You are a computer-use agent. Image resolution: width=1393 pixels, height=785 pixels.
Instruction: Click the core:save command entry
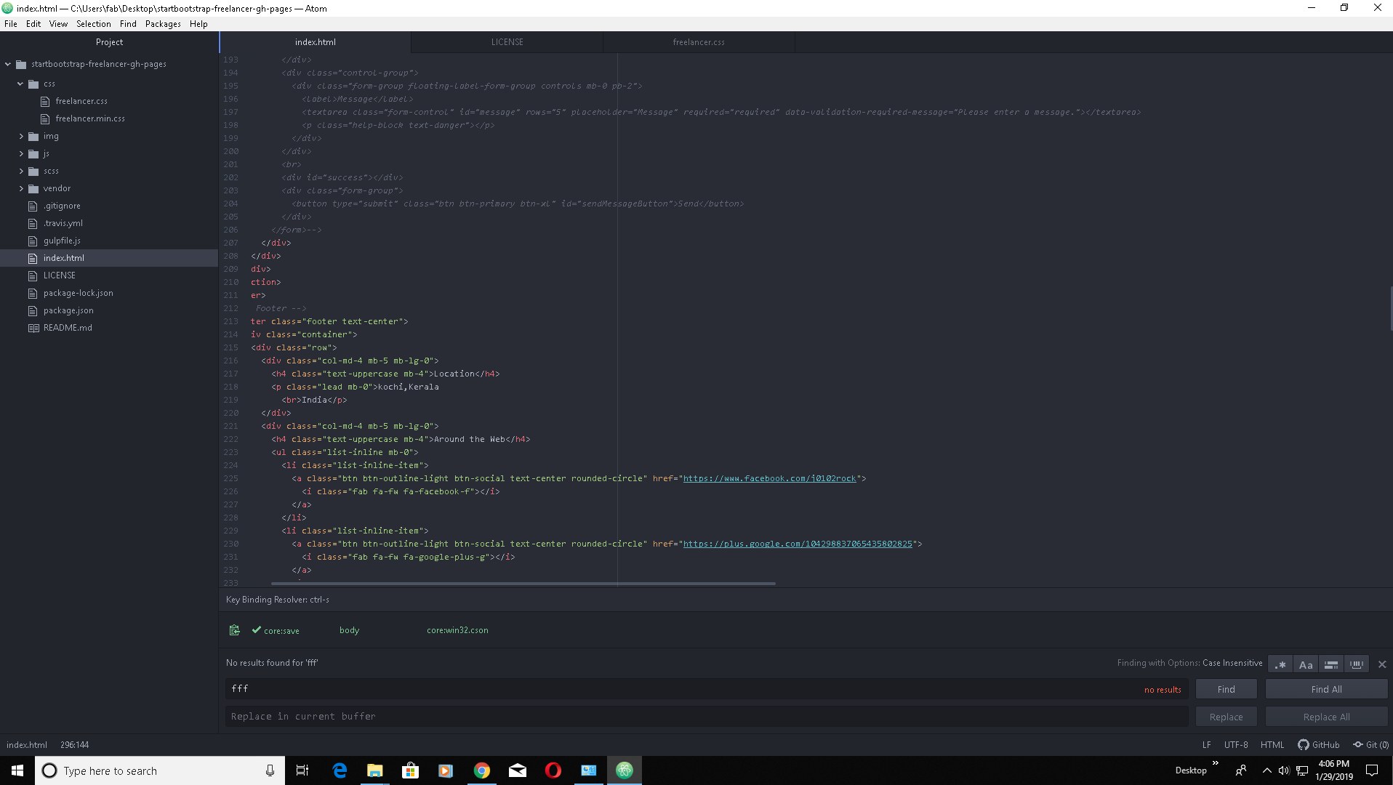[281, 631]
